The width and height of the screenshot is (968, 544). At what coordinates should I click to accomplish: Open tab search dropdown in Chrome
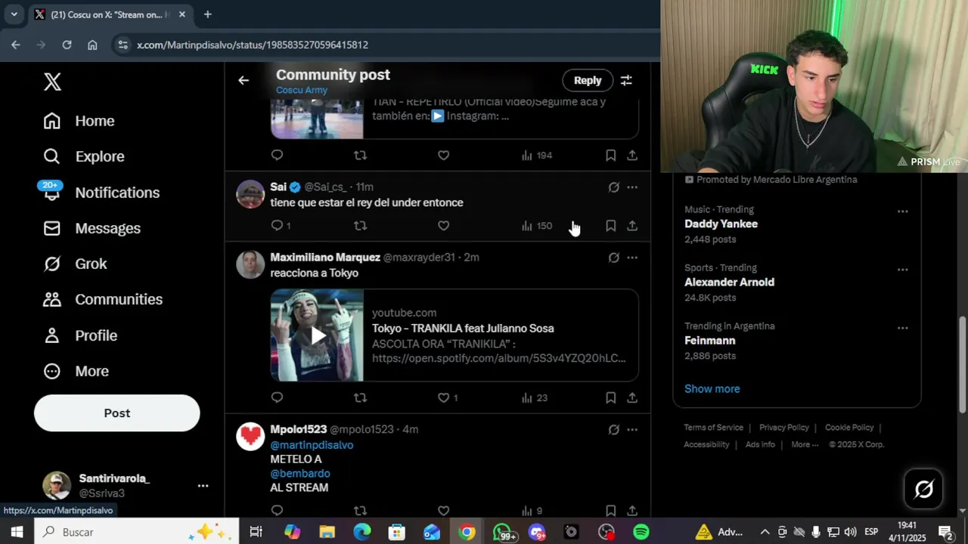[14, 14]
